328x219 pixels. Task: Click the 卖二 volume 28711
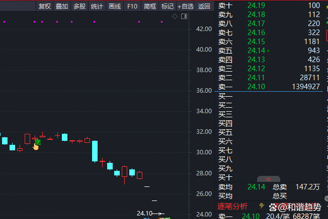pyautogui.click(x=310, y=78)
